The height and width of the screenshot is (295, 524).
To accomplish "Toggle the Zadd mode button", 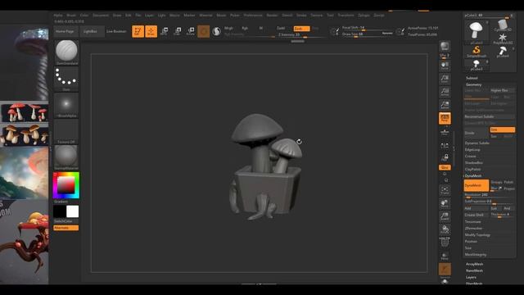I will click(281, 29).
